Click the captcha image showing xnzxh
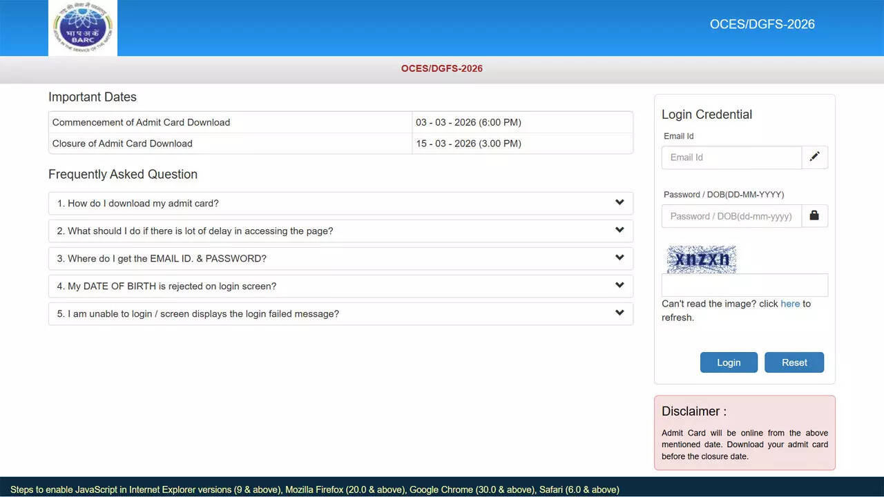884x497 pixels. 701,260
